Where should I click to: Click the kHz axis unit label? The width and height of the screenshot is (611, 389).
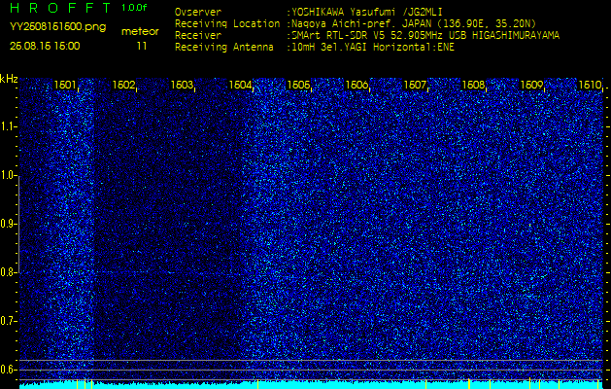coord(9,79)
